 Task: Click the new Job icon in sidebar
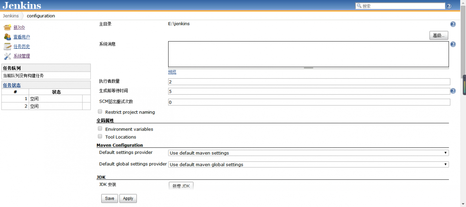click(x=7, y=27)
